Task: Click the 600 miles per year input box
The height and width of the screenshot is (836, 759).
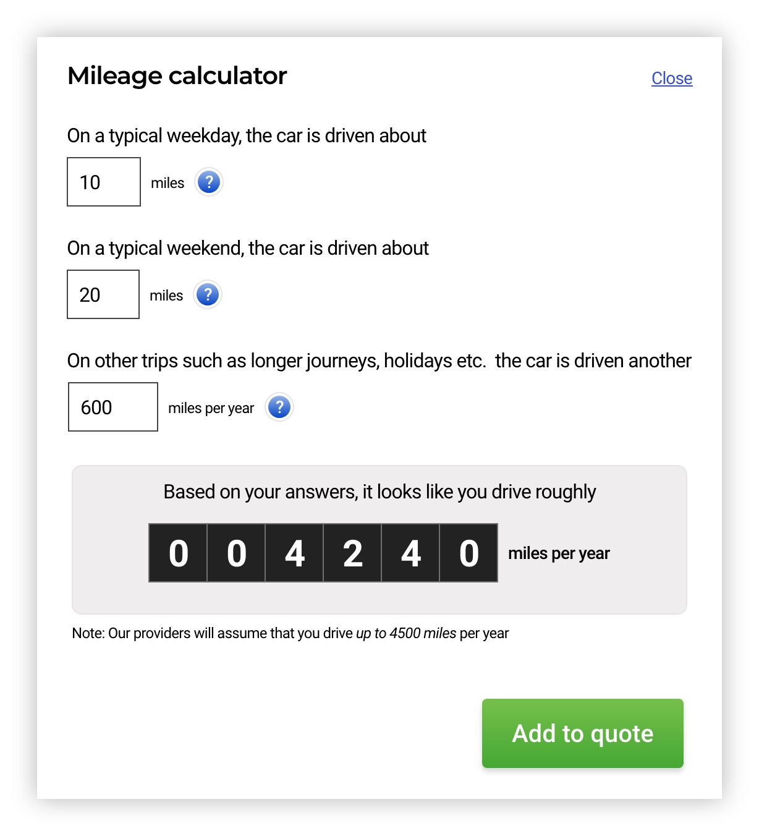Action: point(112,407)
